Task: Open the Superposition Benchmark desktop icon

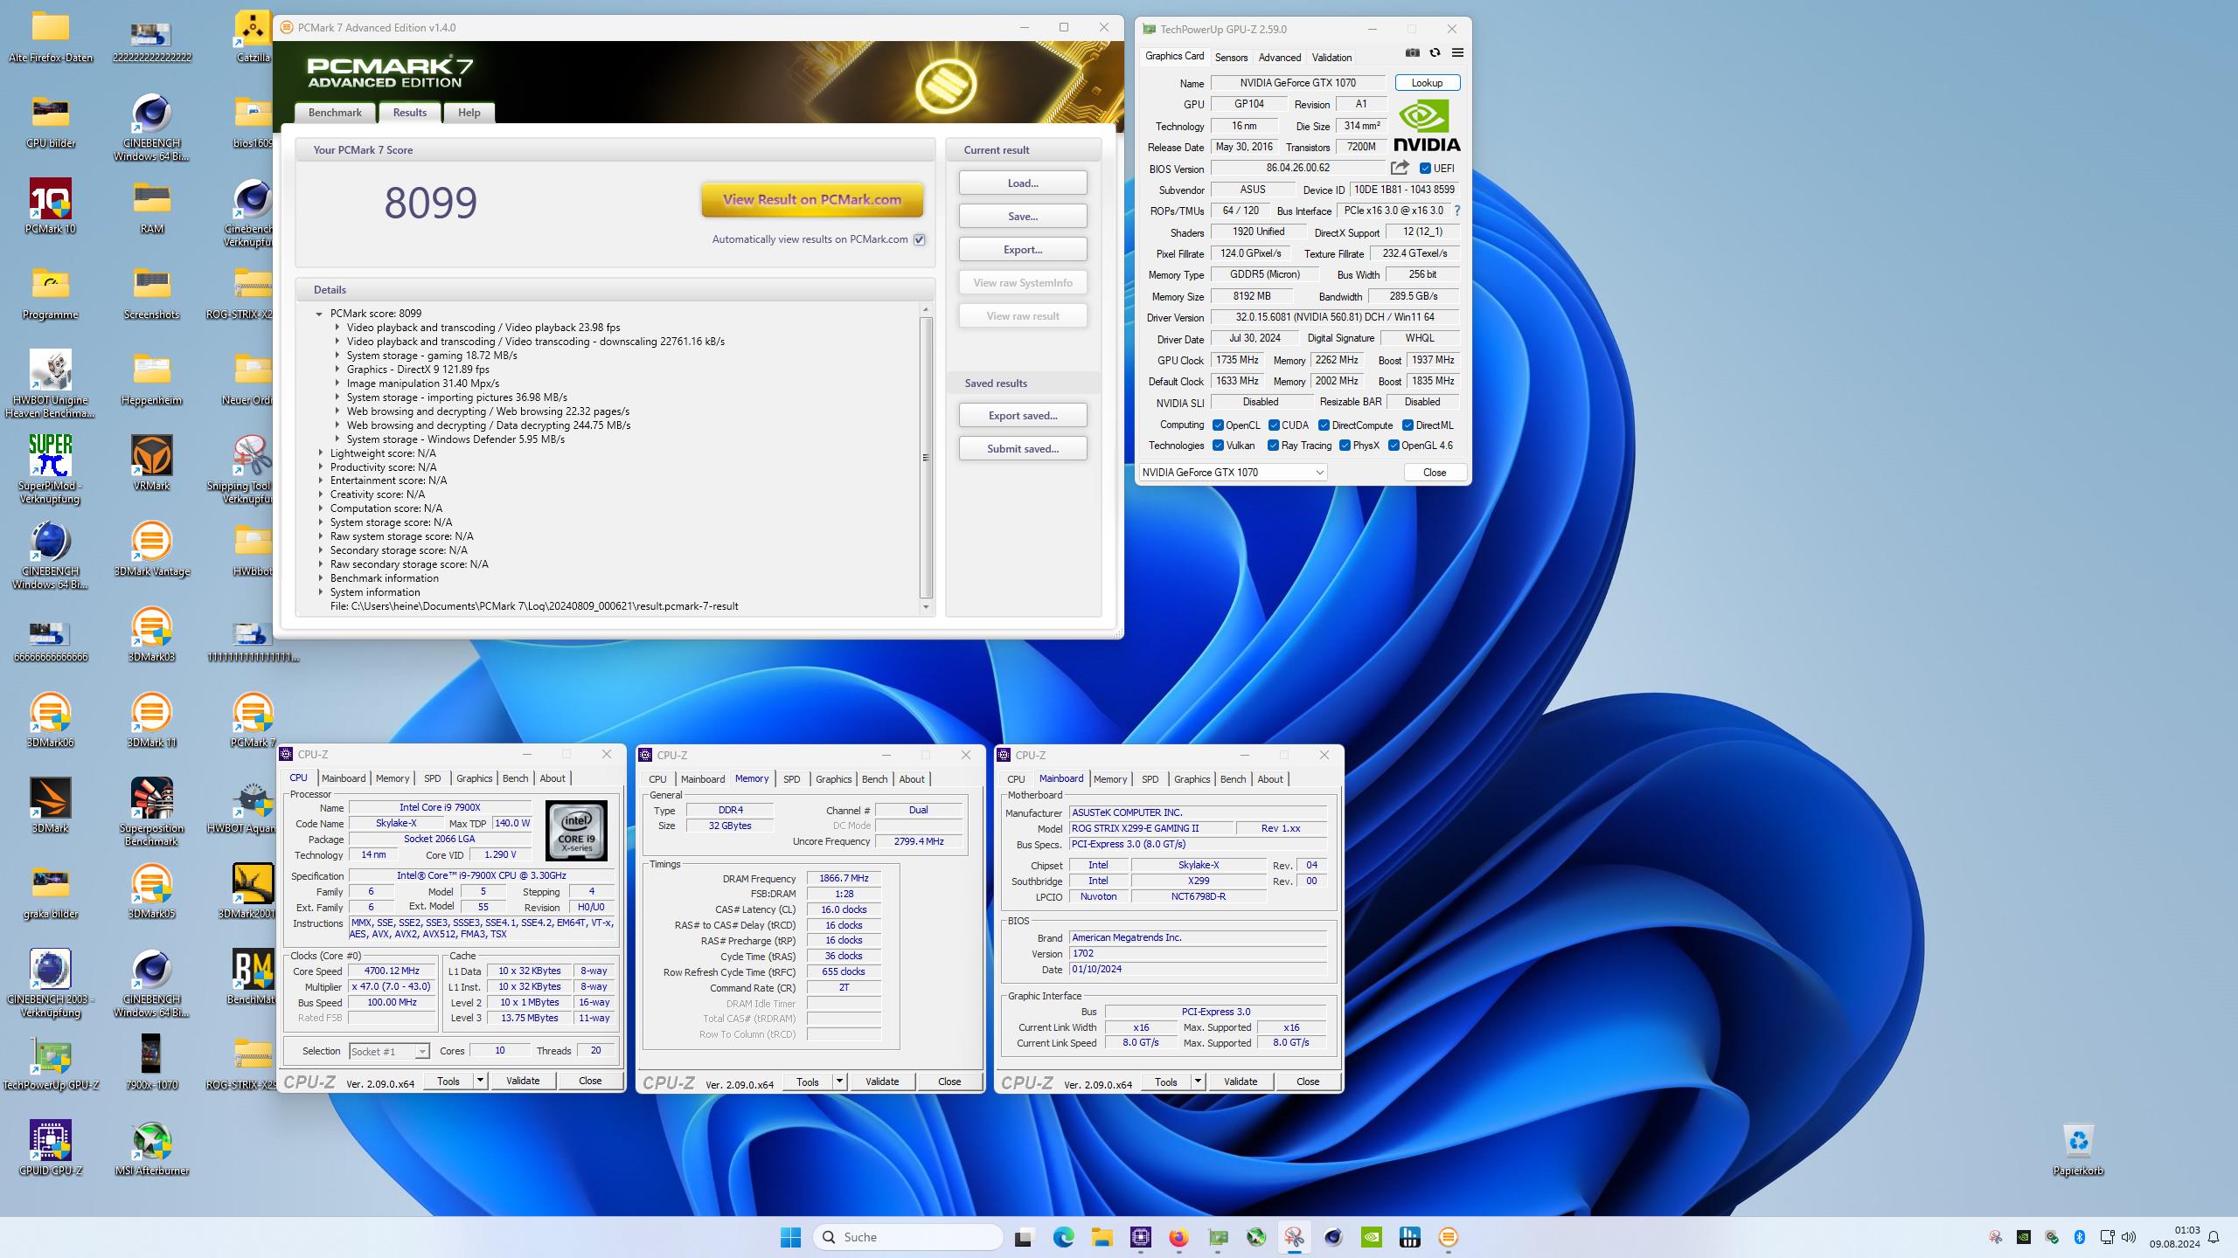Action: click(x=151, y=812)
